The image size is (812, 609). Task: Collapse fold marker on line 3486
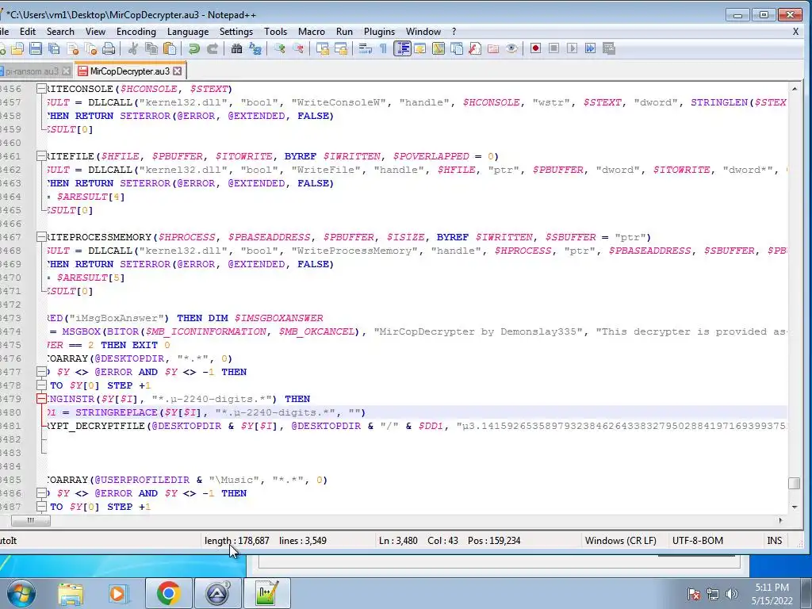point(41,493)
